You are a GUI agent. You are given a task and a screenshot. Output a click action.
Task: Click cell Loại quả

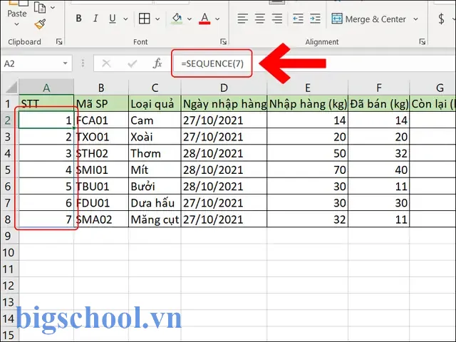click(155, 103)
